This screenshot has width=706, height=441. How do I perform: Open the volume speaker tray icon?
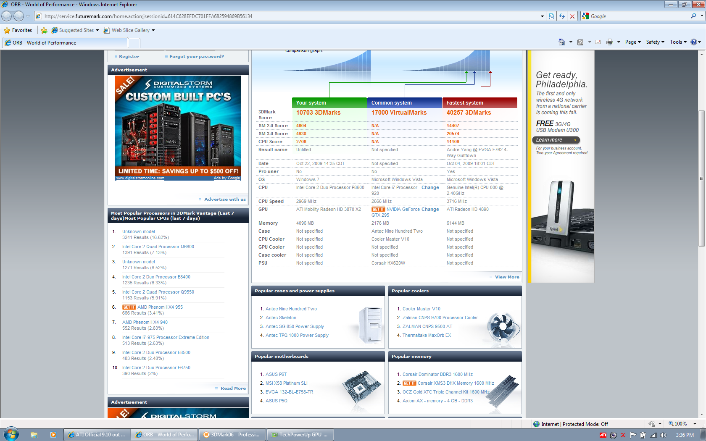(663, 435)
